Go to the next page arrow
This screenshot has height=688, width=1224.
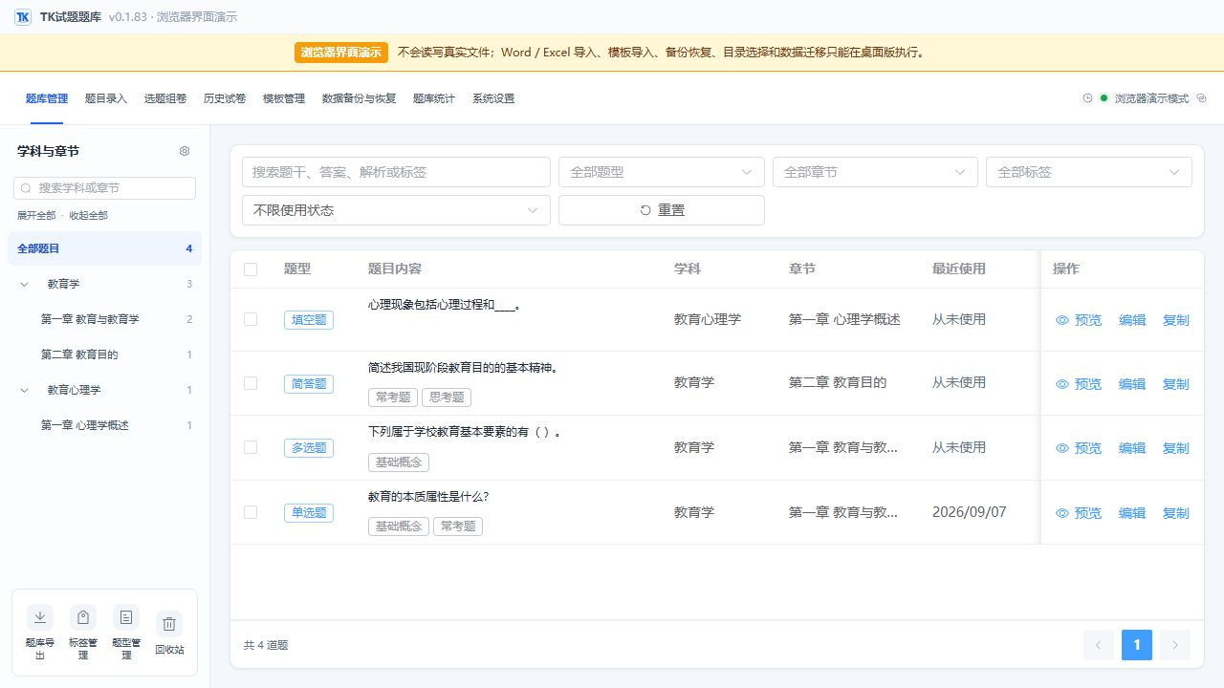click(1175, 645)
